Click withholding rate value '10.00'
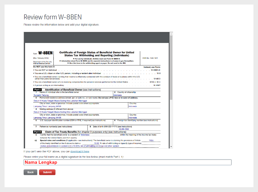 [x=97, y=143]
